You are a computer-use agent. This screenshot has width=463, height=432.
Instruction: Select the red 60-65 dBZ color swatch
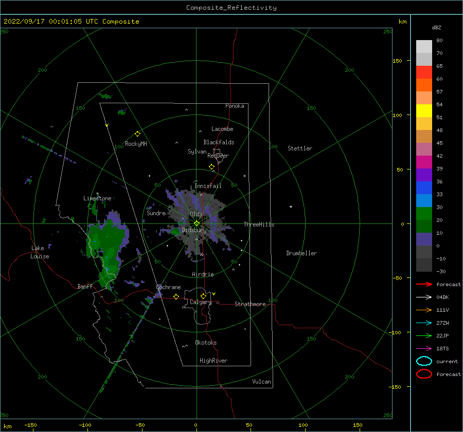click(424, 72)
